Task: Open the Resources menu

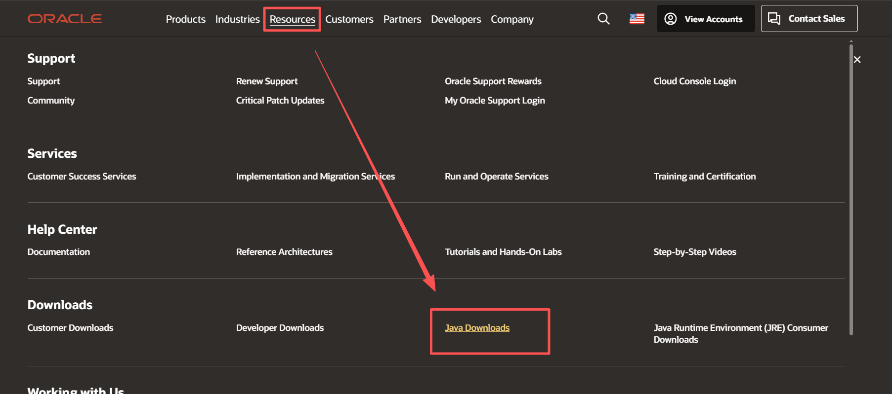Action: point(292,19)
